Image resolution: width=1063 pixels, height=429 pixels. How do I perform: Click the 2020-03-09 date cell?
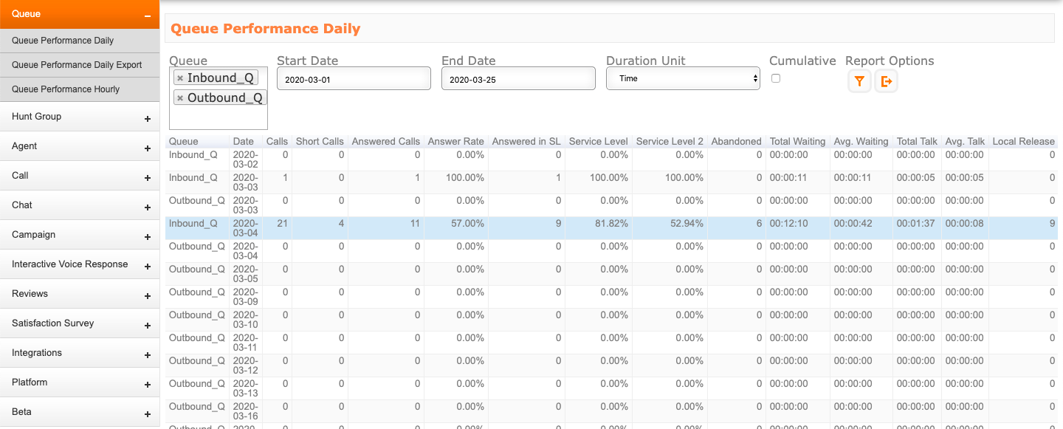(x=245, y=297)
